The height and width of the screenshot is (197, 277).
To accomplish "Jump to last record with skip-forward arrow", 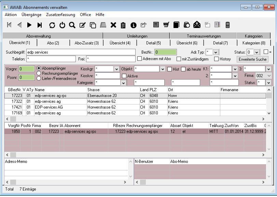I will click(40, 25).
